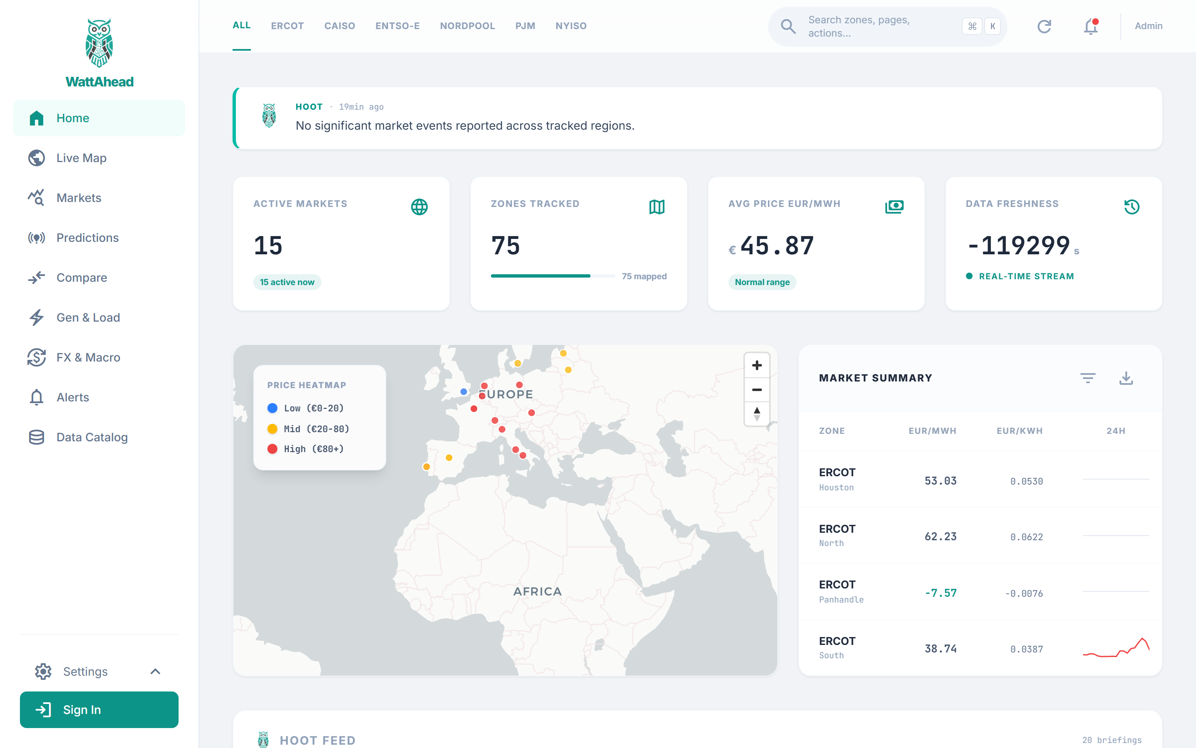Navigate to Compare in sidebar
This screenshot has width=1196, height=748.
tap(99, 278)
